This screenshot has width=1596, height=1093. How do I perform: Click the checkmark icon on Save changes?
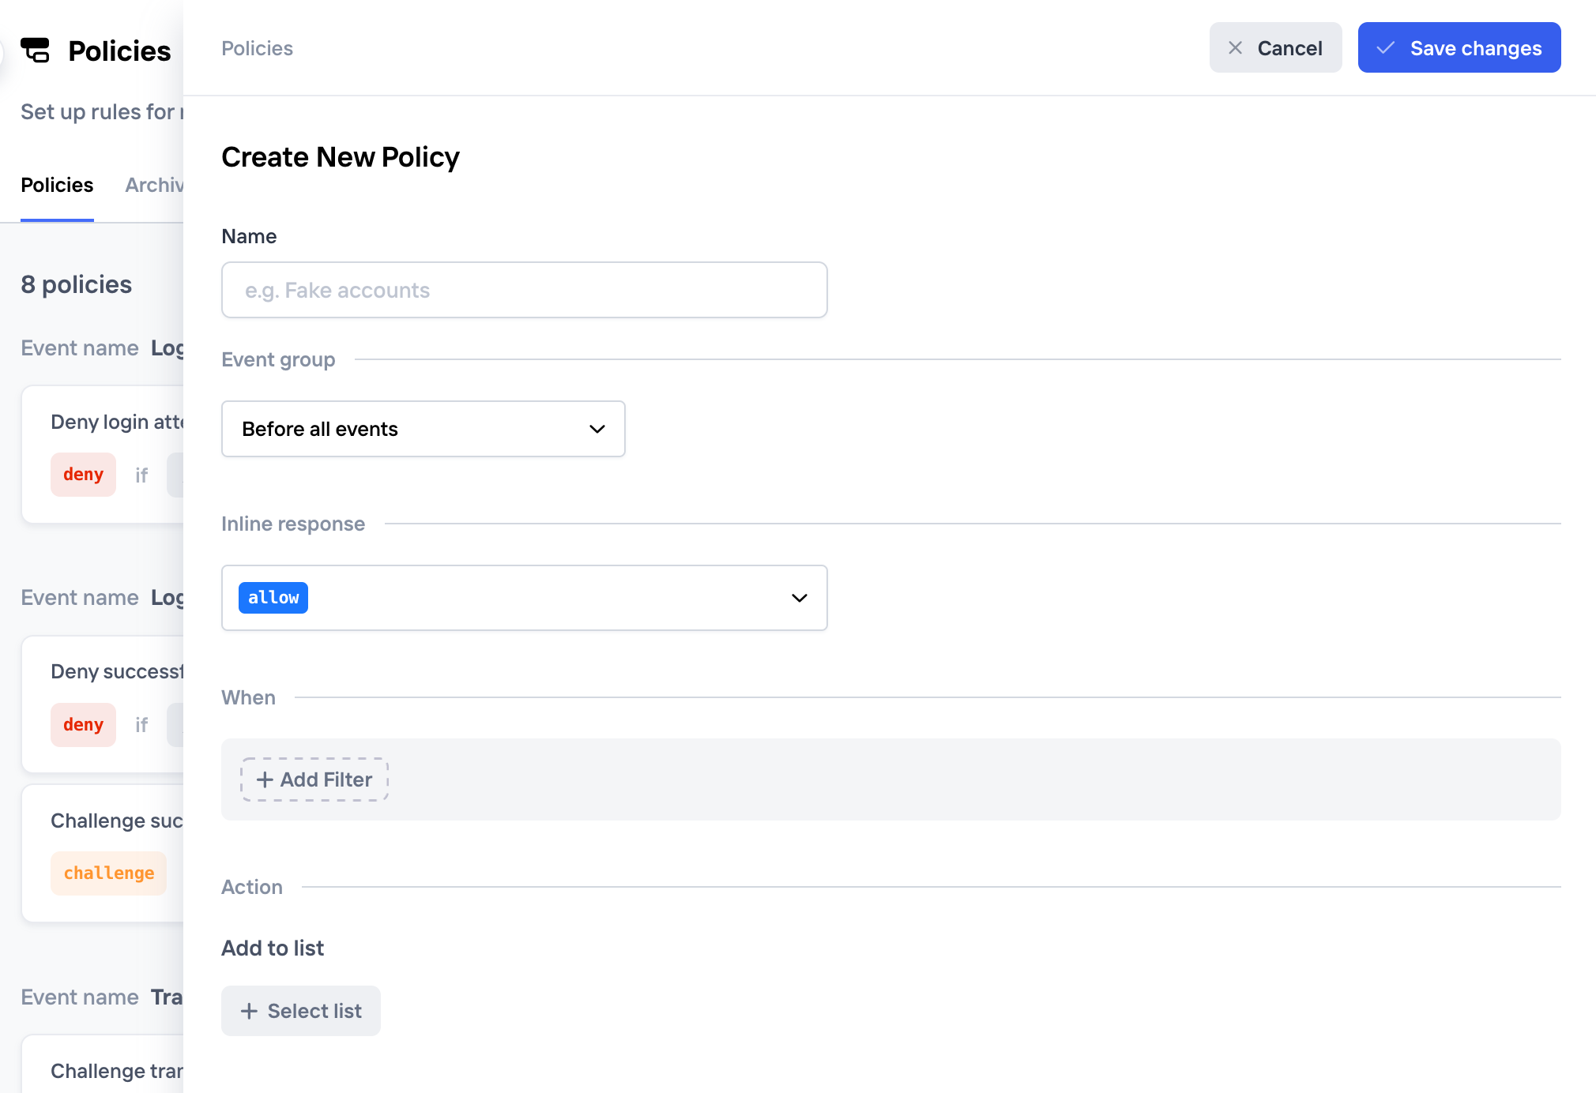coord(1385,48)
